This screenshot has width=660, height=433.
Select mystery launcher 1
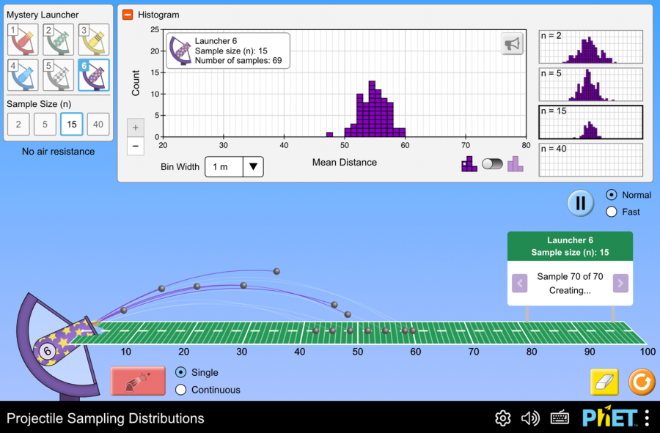(21, 40)
